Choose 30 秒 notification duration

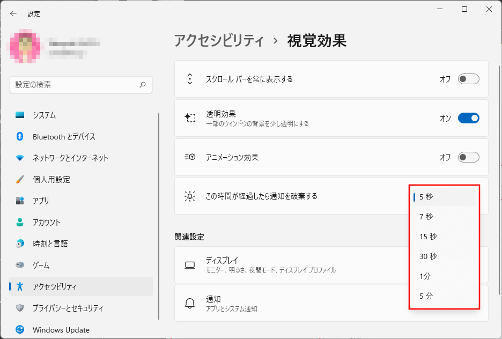pos(428,256)
